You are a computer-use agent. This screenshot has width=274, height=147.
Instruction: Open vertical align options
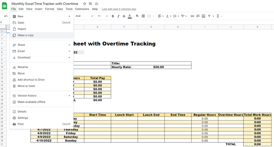coord(168,16)
